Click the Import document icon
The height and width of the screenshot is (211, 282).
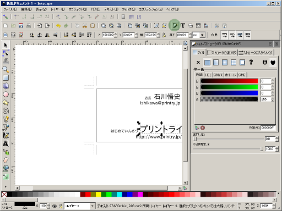point(40,26)
